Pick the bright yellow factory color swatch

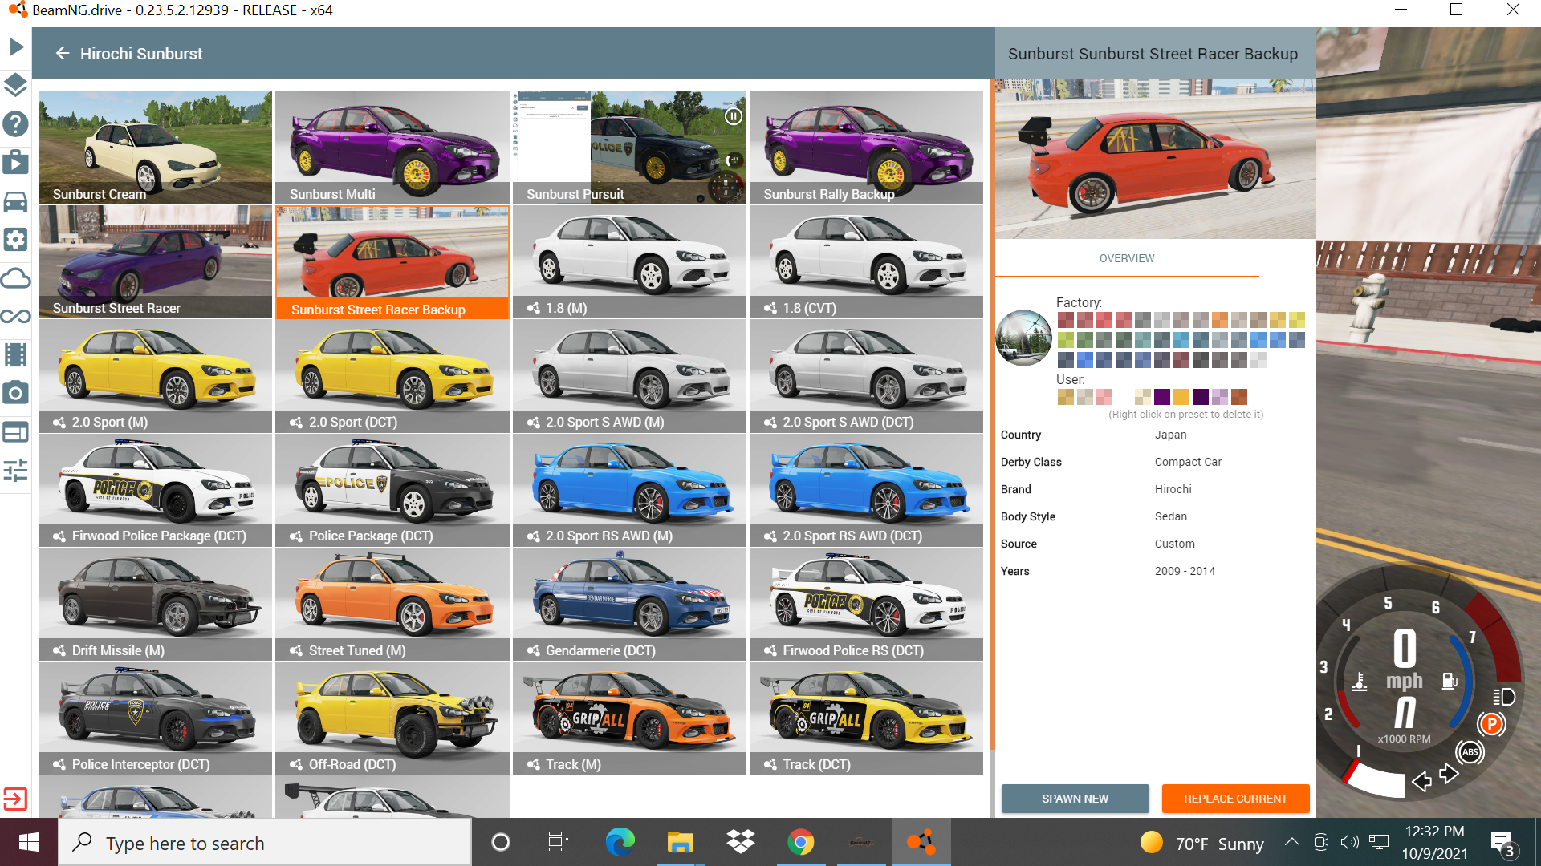[1296, 320]
